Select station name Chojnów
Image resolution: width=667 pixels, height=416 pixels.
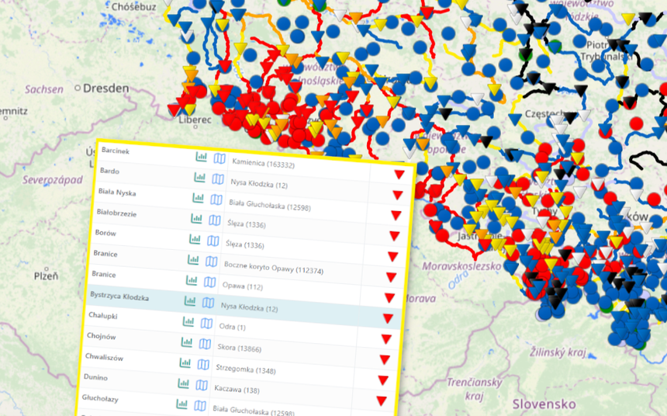102,336
